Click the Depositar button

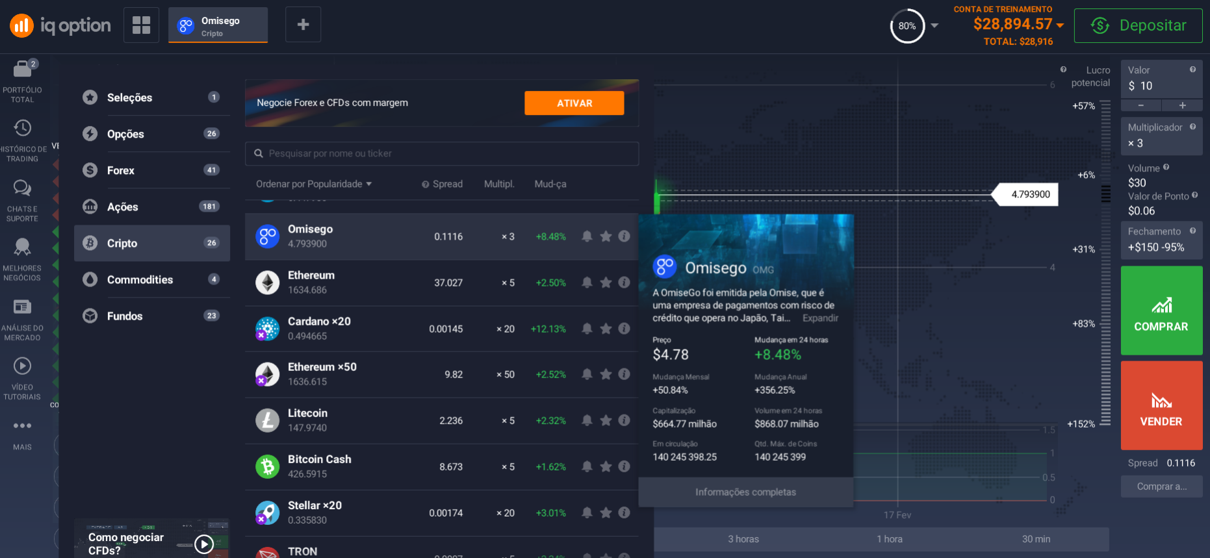click(x=1138, y=25)
